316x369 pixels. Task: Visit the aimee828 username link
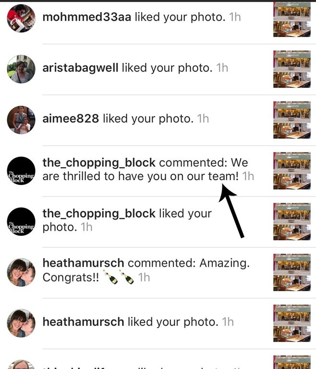[71, 118]
